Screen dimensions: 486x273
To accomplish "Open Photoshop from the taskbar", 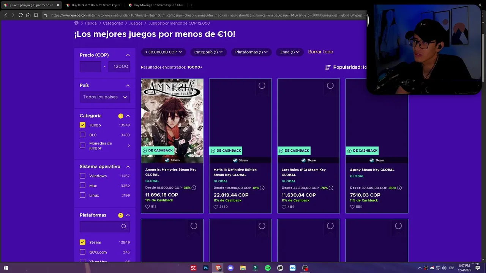I will tap(206, 268).
